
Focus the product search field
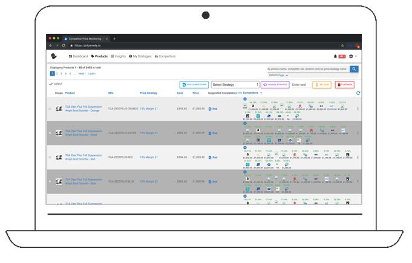click(x=308, y=69)
